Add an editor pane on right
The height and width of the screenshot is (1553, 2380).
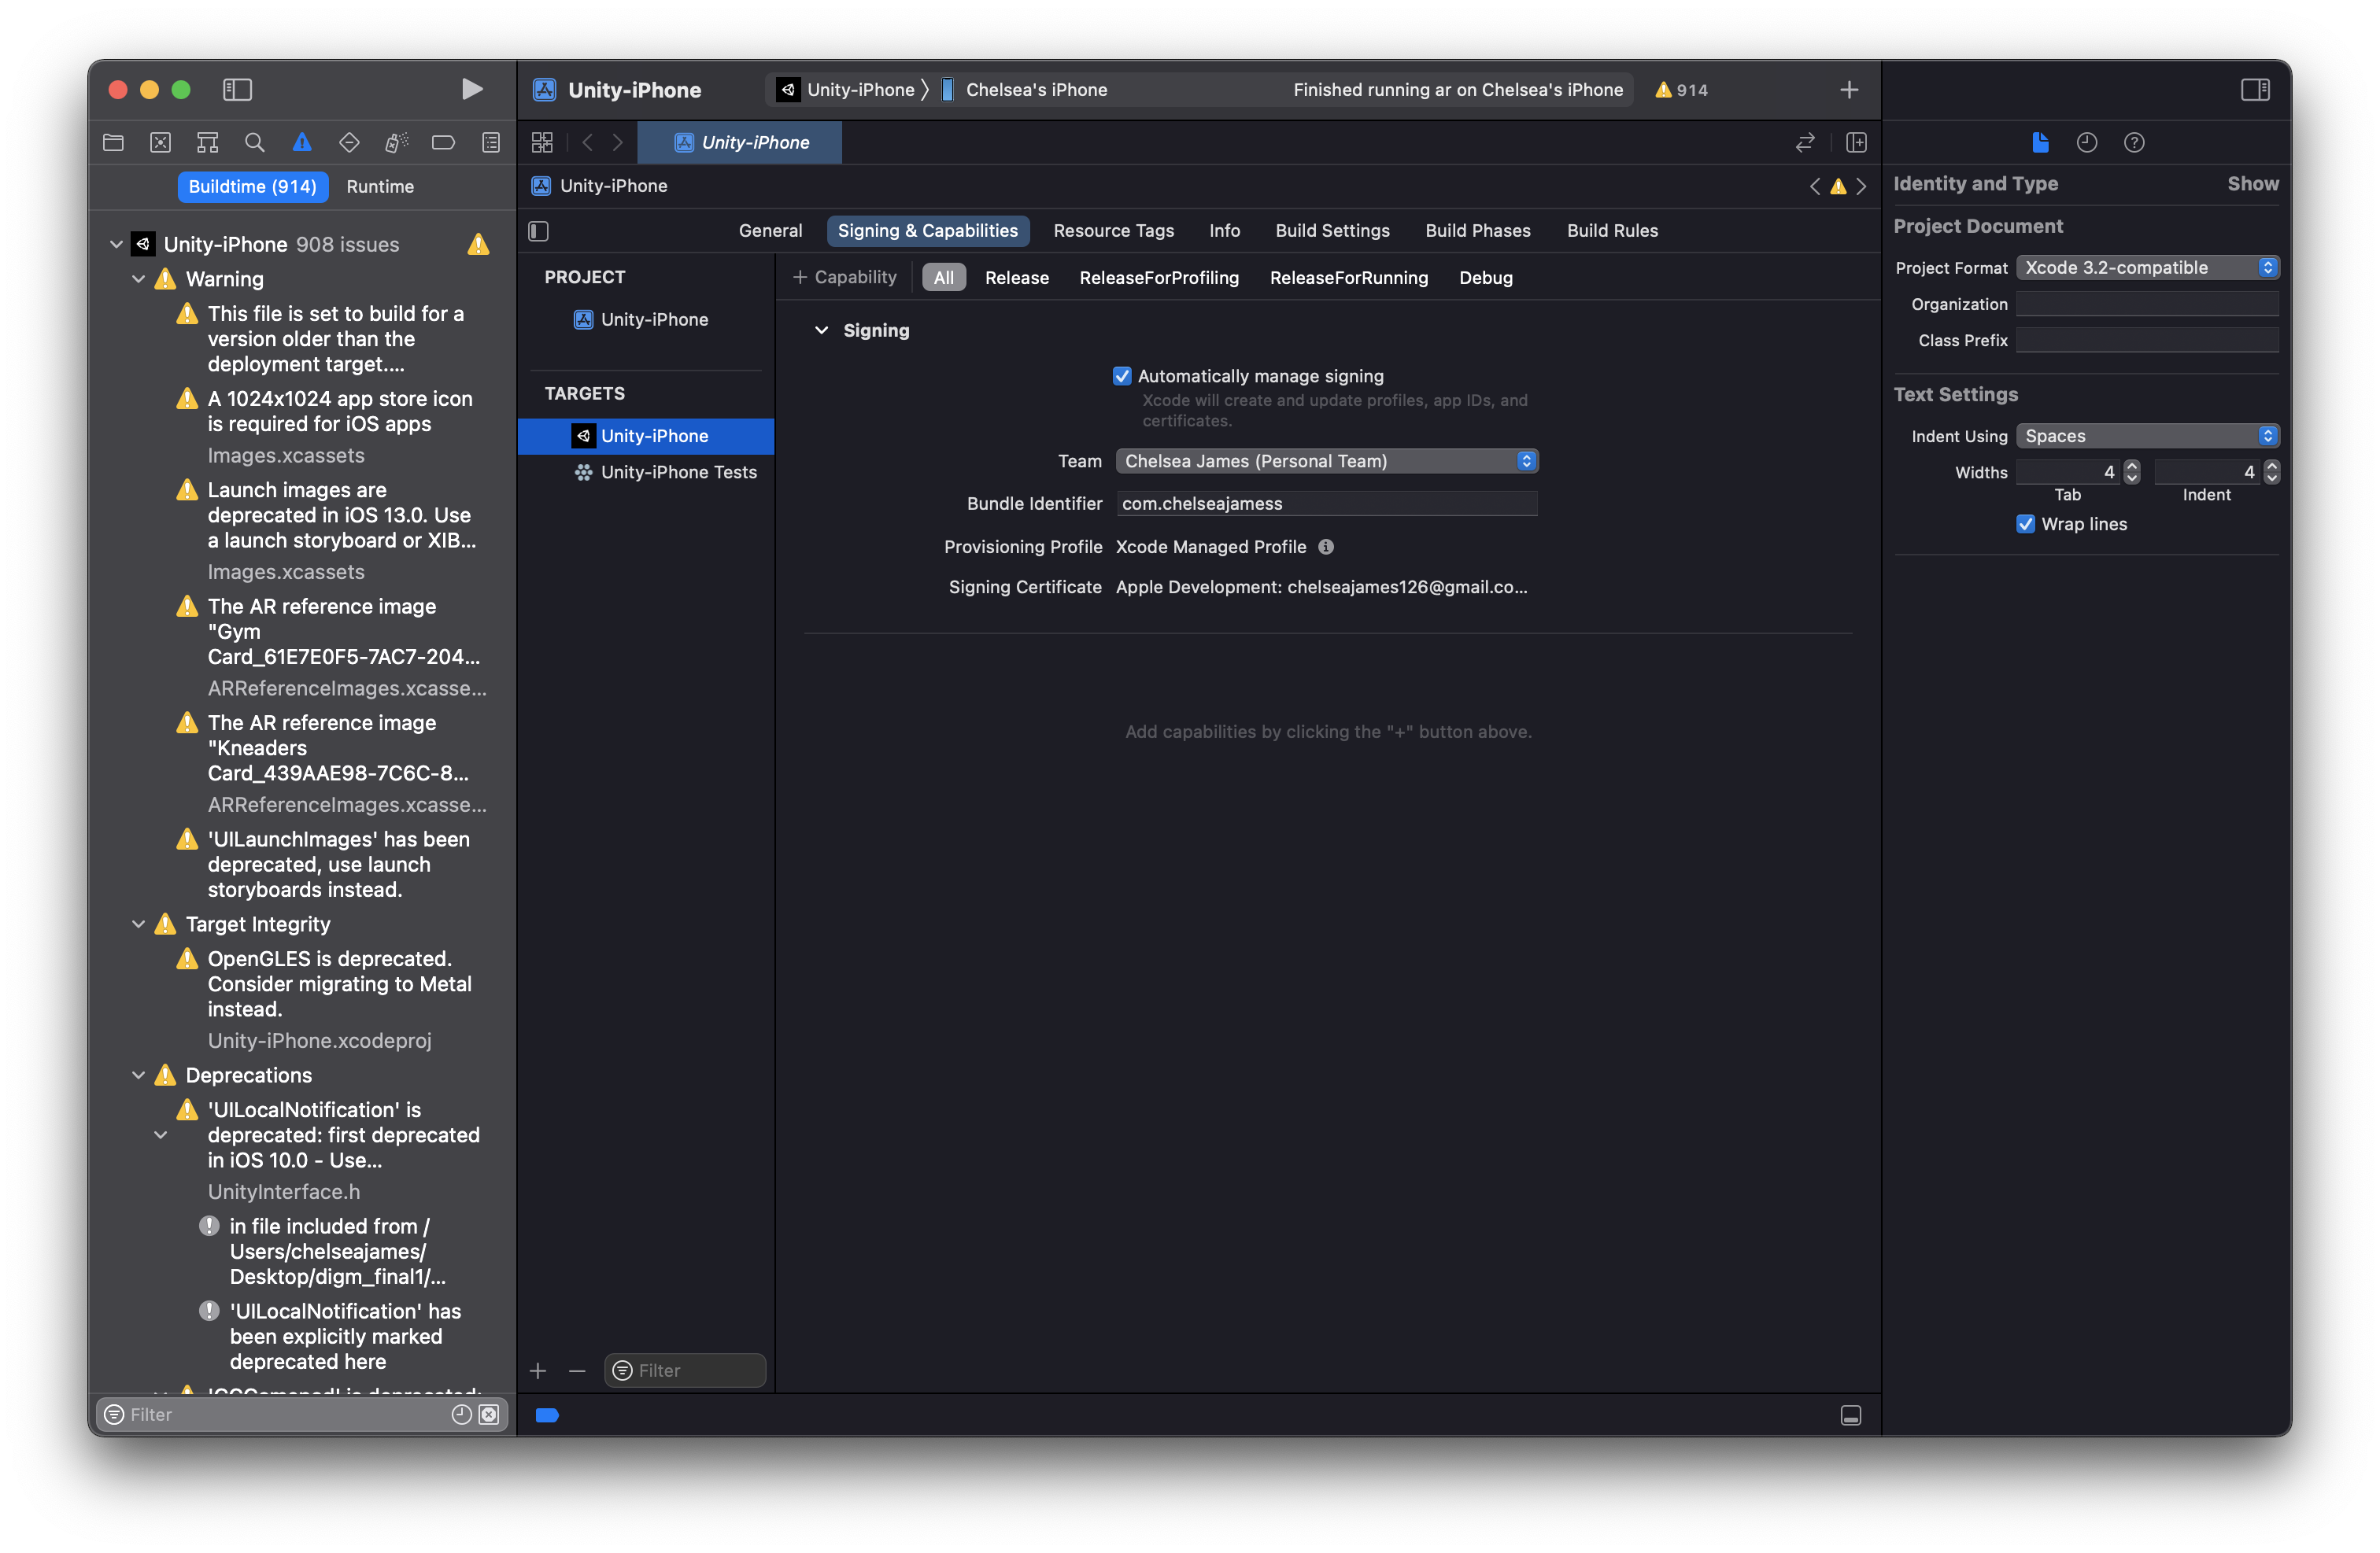pos(1856,143)
